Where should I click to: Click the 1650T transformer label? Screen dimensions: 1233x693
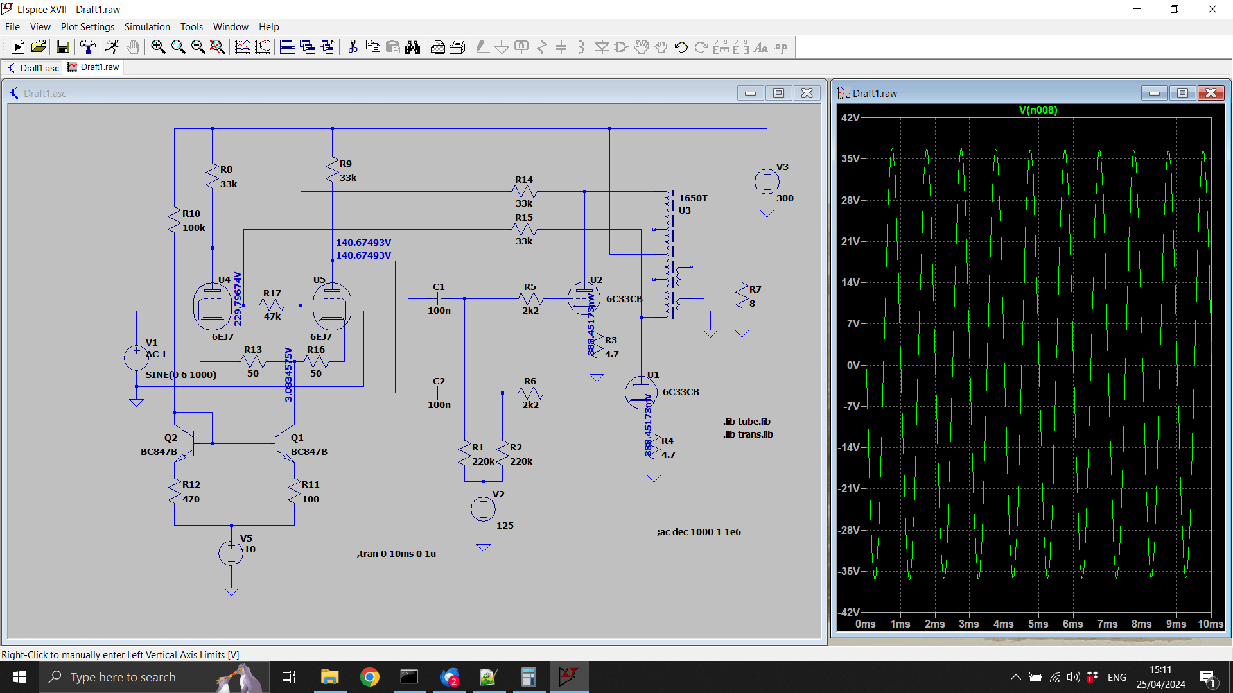693,198
